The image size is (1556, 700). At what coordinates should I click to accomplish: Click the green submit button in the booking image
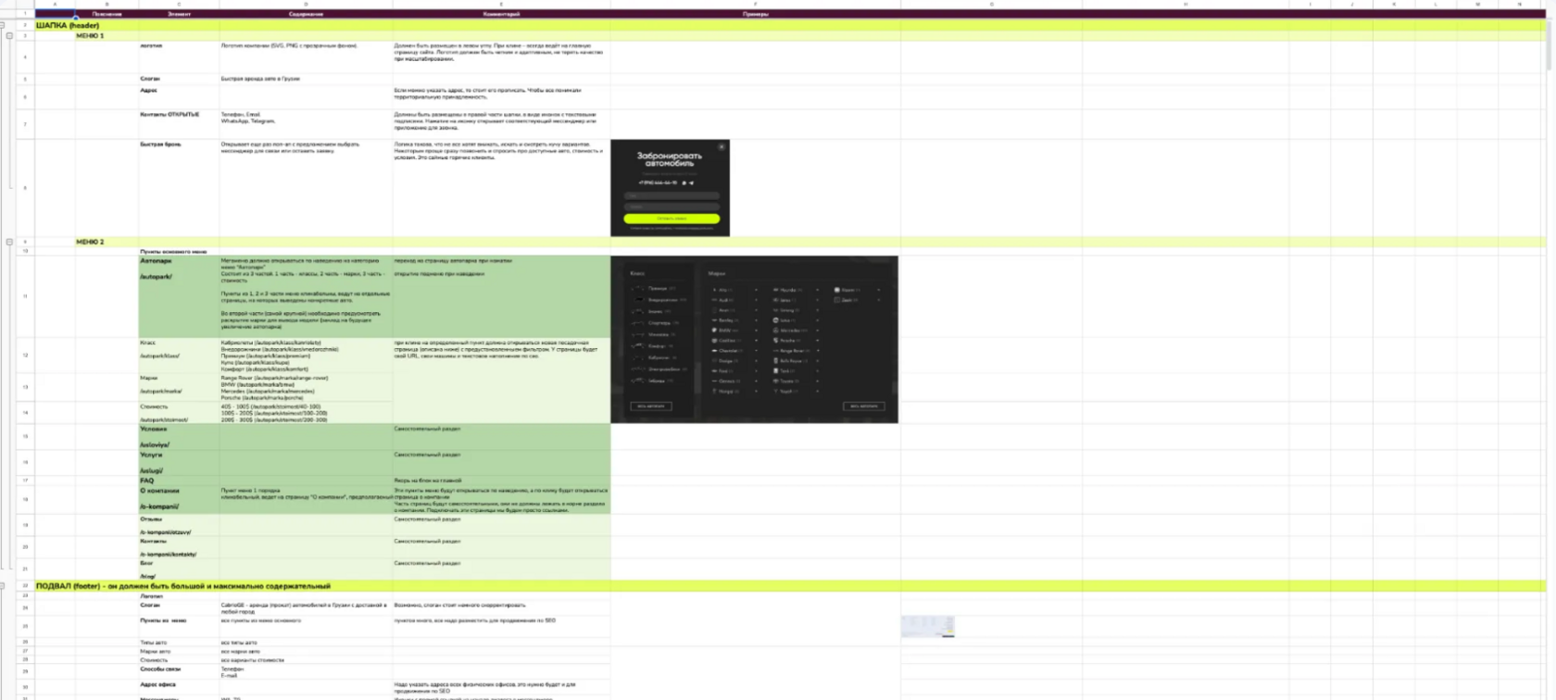coord(671,219)
